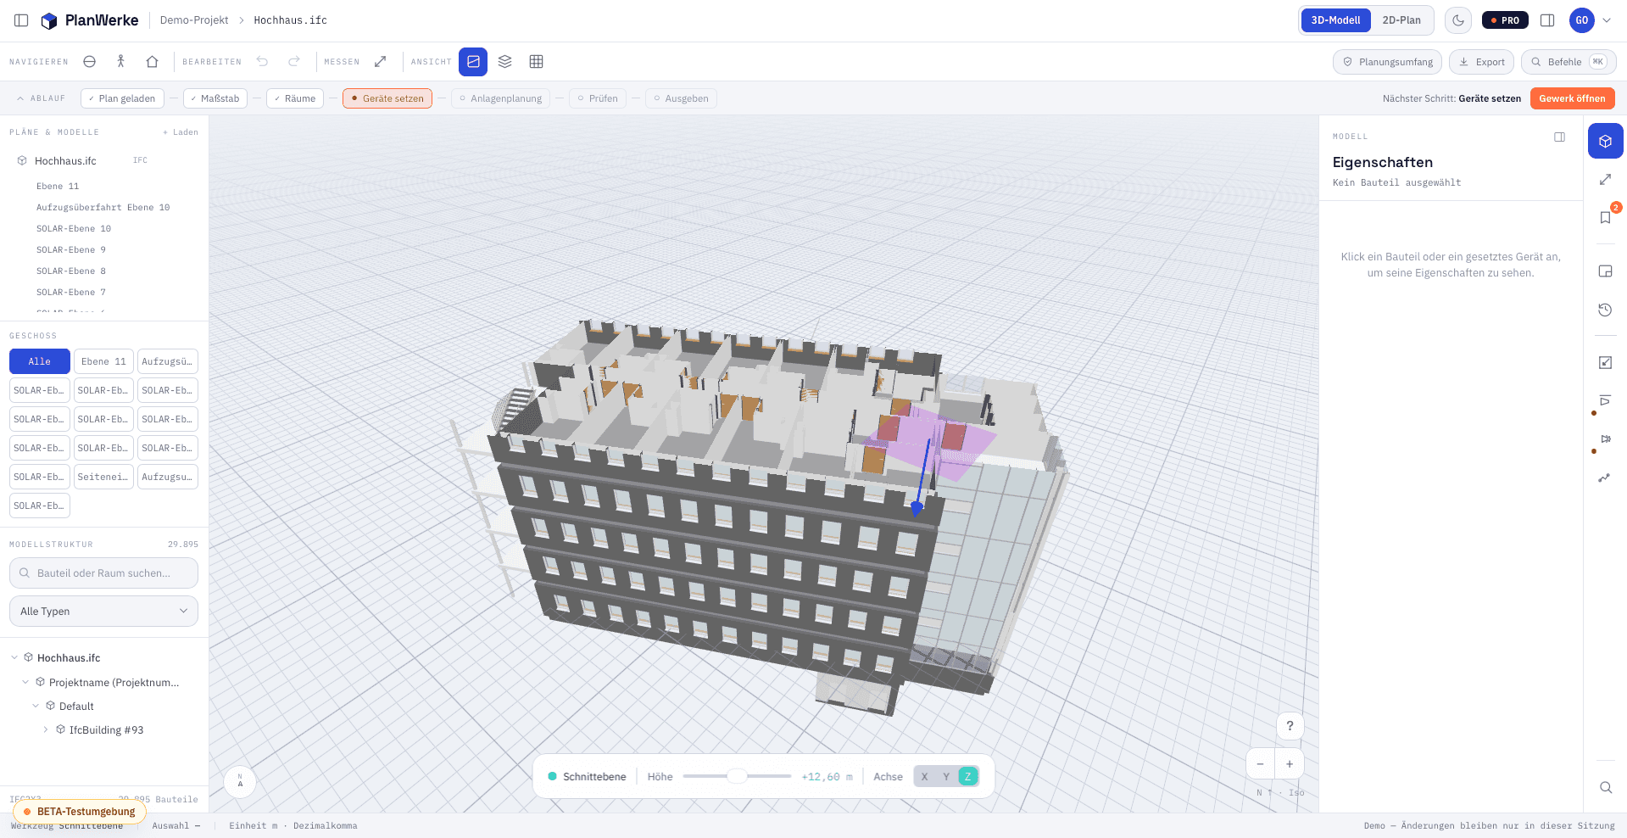
Task: Filter floors by Ebene 11
Action: 103,361
